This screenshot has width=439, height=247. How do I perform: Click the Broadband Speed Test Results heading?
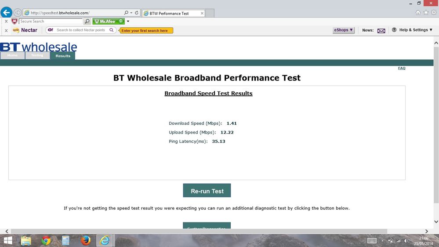coord(208,93)
